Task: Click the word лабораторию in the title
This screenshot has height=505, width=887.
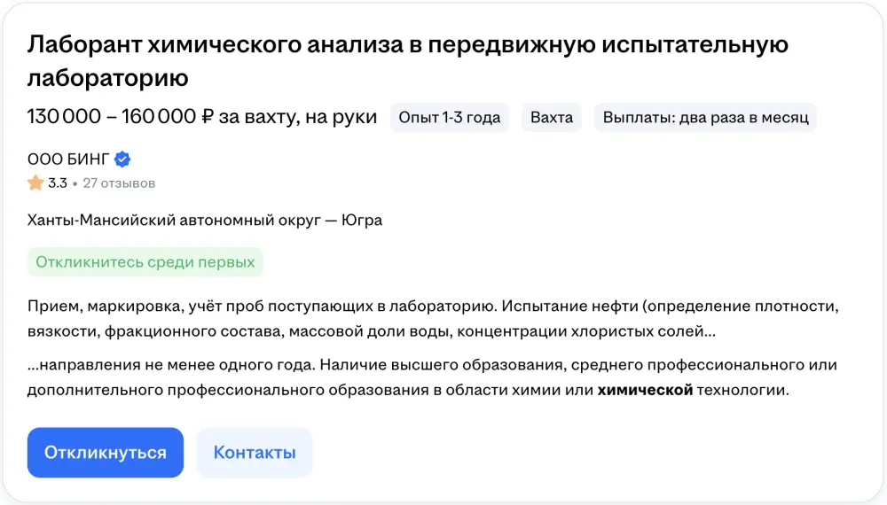Action: coord(107,78)
